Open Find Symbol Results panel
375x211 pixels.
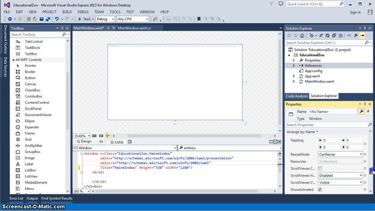[57, 198]
